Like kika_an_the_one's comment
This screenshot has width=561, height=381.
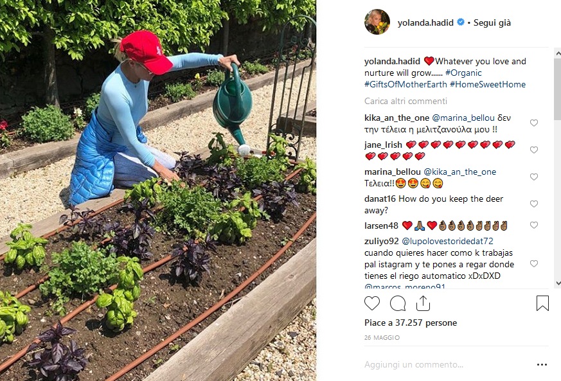tap(534, 123)
